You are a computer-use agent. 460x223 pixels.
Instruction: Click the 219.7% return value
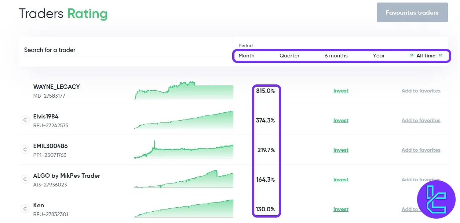(x=266, y=150)
